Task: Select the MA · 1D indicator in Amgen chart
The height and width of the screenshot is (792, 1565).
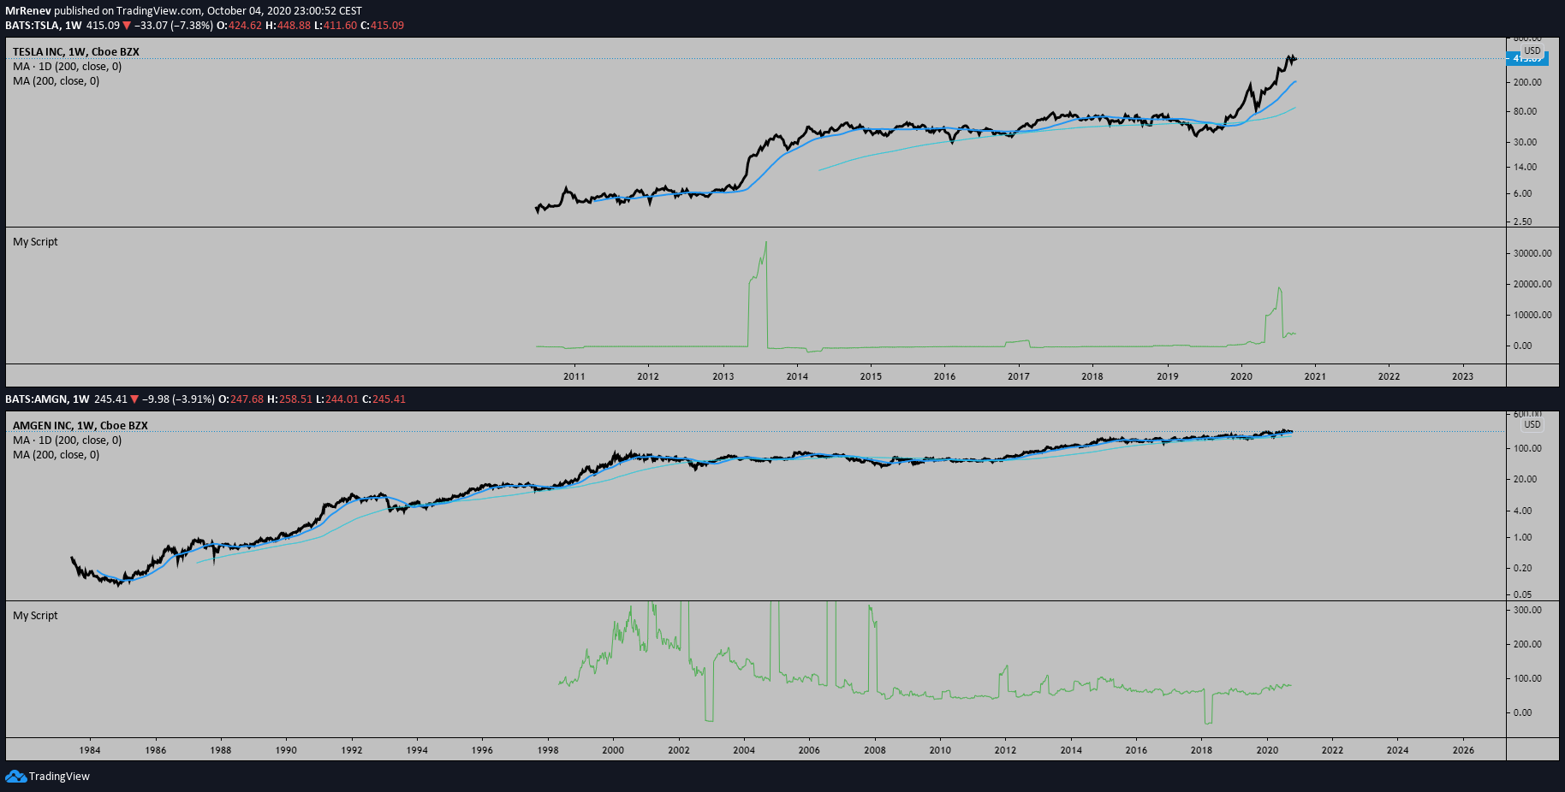Action: coord(68,440)
